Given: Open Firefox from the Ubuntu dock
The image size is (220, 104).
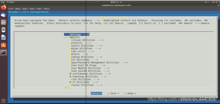Looking at the screenshot, I should click(x=4, y=7).
